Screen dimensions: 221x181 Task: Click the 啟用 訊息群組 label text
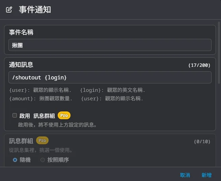pyautogui.click(x=37, y=116)
